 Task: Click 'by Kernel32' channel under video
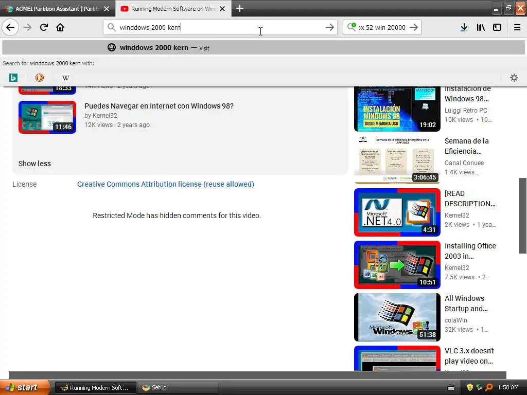pos(101,116)
